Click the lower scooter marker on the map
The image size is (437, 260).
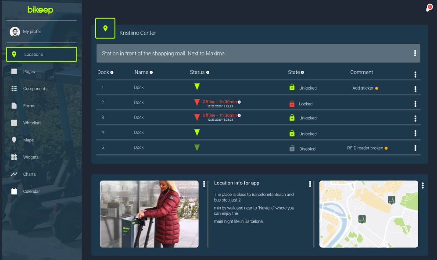[x=362, y=219]
